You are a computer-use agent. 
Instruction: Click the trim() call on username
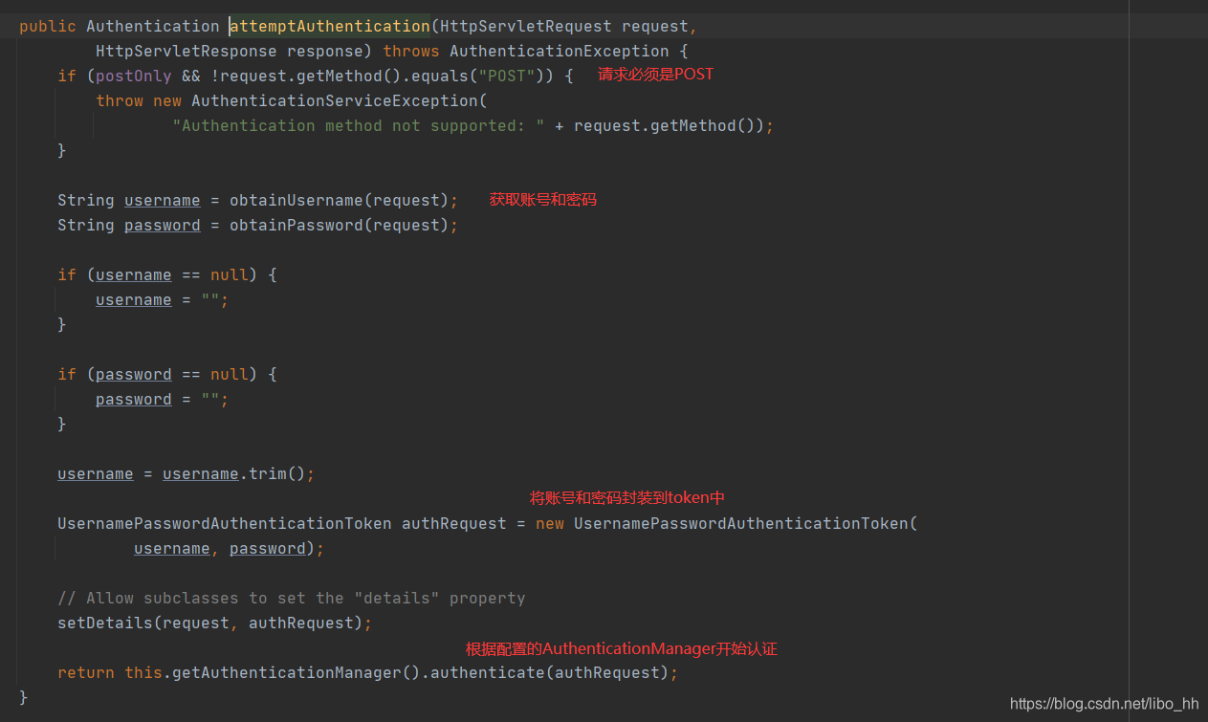(277, 473)
